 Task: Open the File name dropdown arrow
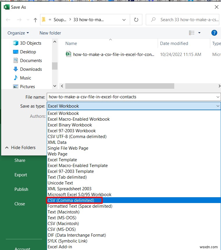coord(218,97)
